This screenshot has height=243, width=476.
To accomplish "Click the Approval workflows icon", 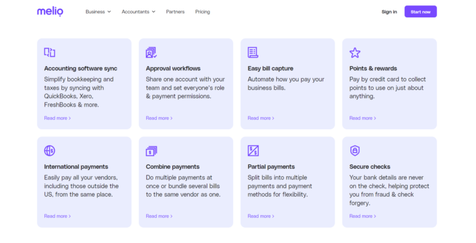I will [x=151, y=52].
